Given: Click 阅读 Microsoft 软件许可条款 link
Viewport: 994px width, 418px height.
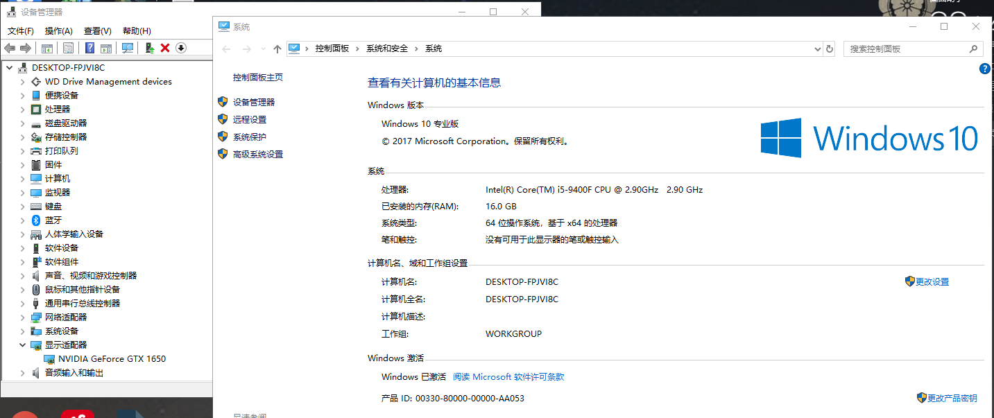Looking at the screenshot, I should coord(508,377).
